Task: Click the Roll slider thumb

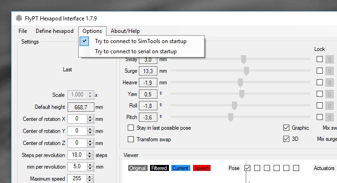Action: pos(235,106)
